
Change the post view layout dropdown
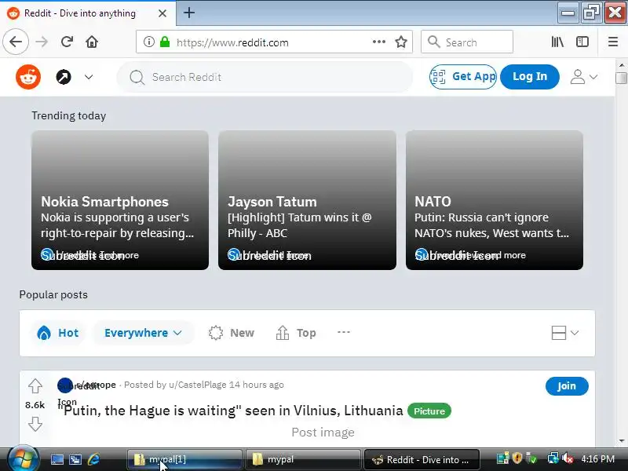tap(564, 333)
